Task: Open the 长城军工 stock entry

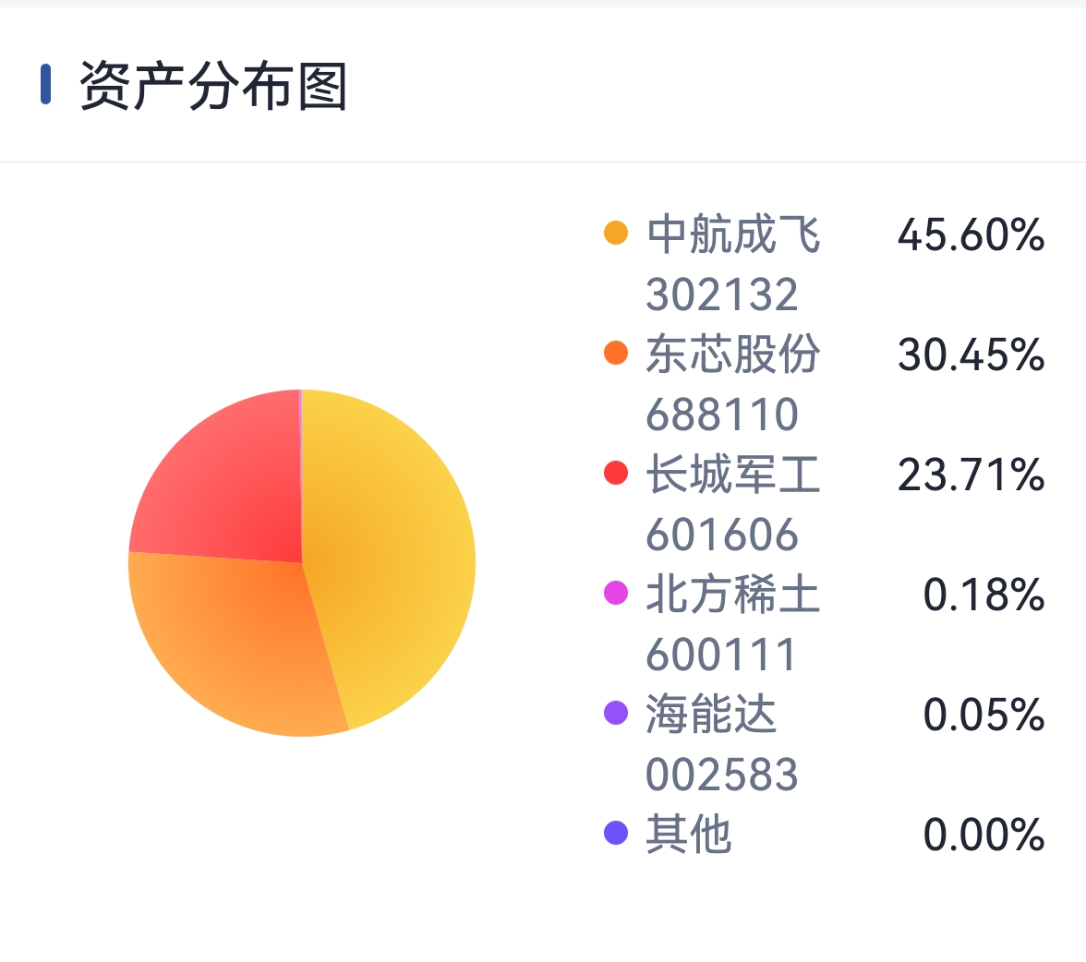Action: tap(733, 475)
